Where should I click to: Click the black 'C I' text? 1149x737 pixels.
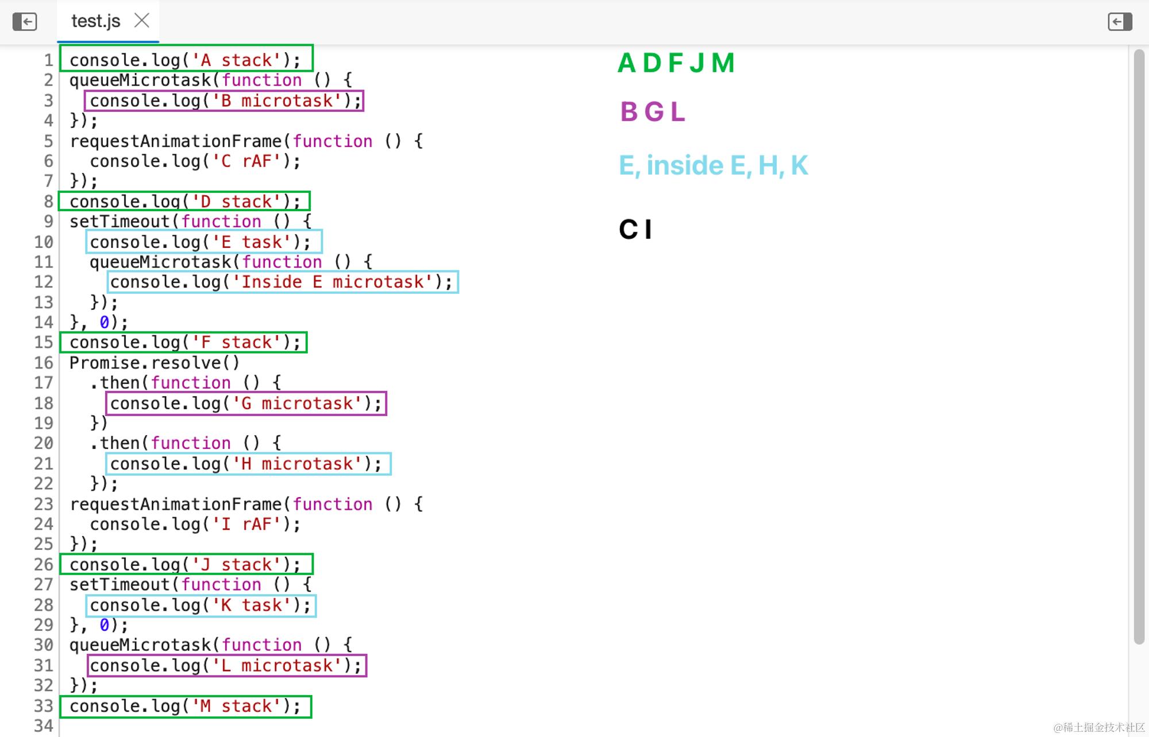[635, 230]
